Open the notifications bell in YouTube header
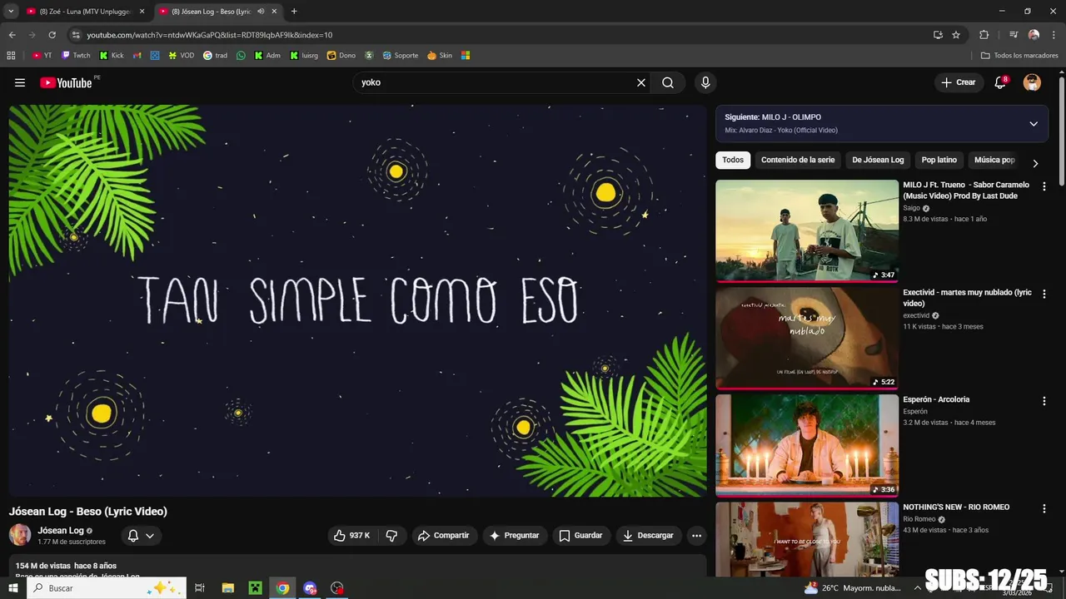The image size is (1066, 599). coord(1000,82)
